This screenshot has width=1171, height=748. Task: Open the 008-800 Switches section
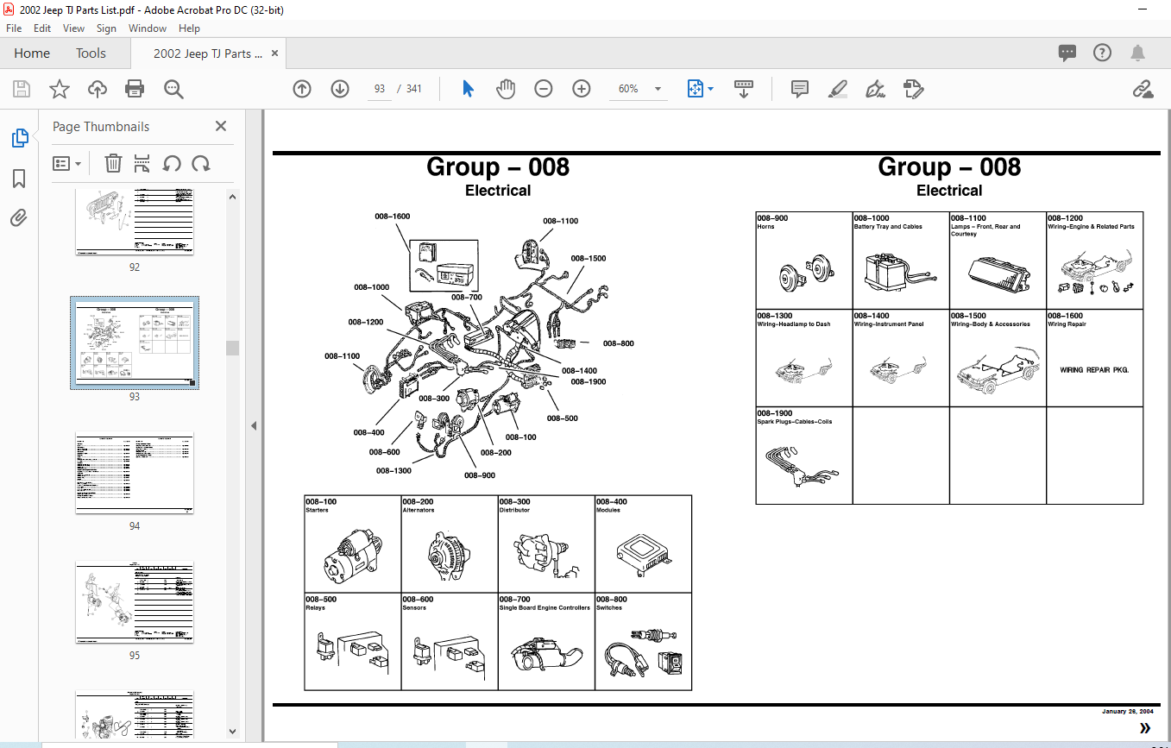tap(643, 641)
